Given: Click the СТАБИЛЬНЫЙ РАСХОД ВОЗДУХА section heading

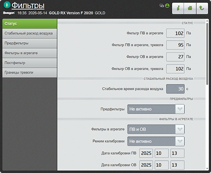Looking at the screenshot, I should point(168,79).
